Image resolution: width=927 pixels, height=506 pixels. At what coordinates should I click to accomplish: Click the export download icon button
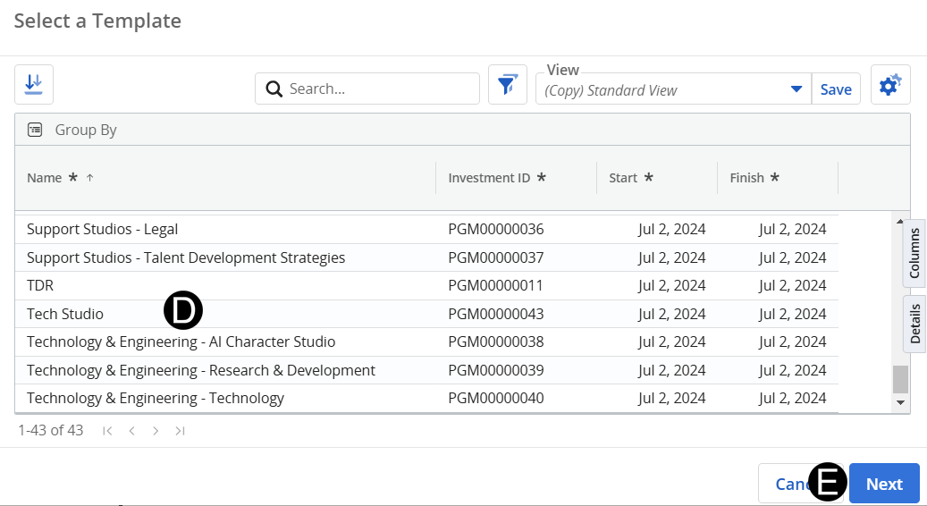(34, 84)
